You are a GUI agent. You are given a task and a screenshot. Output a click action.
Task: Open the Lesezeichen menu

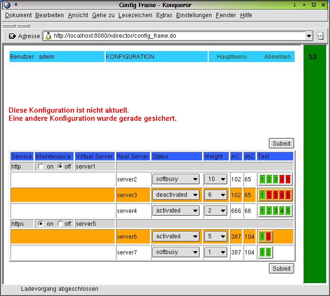pos(135,15)
